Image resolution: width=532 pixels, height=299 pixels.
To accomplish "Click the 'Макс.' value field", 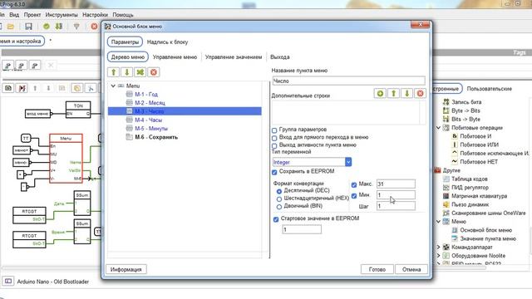I will click(396, 184).
